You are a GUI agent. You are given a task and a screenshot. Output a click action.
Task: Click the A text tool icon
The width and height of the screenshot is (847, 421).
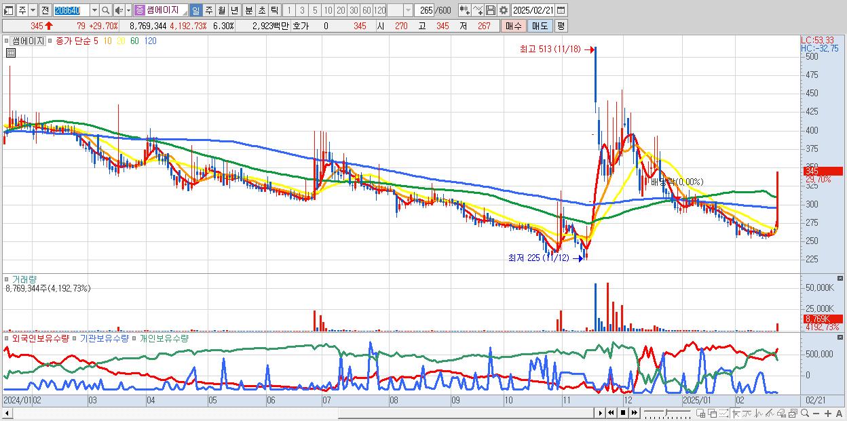(840, 413)
